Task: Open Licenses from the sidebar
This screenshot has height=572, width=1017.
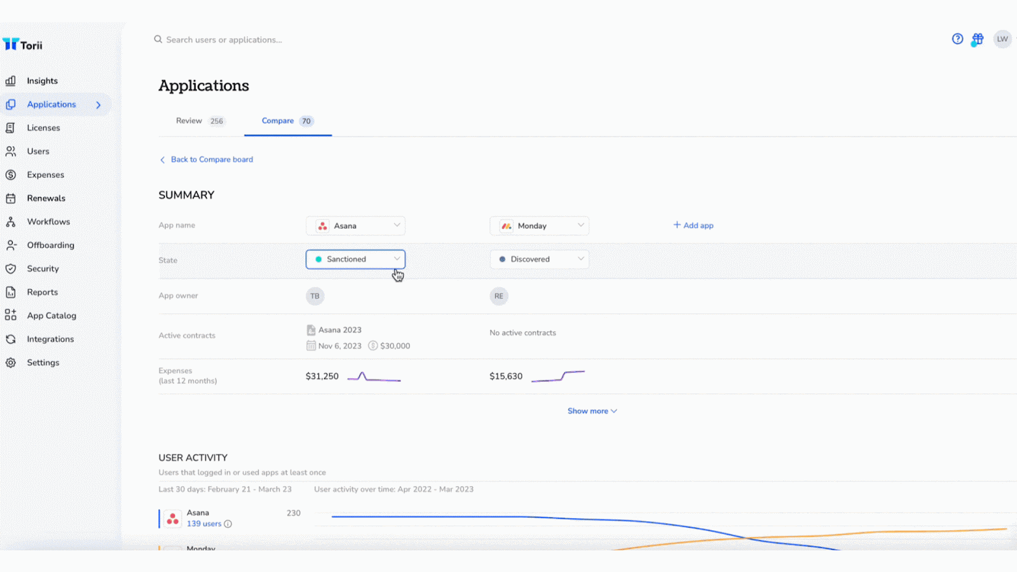Action: point(43,128)
